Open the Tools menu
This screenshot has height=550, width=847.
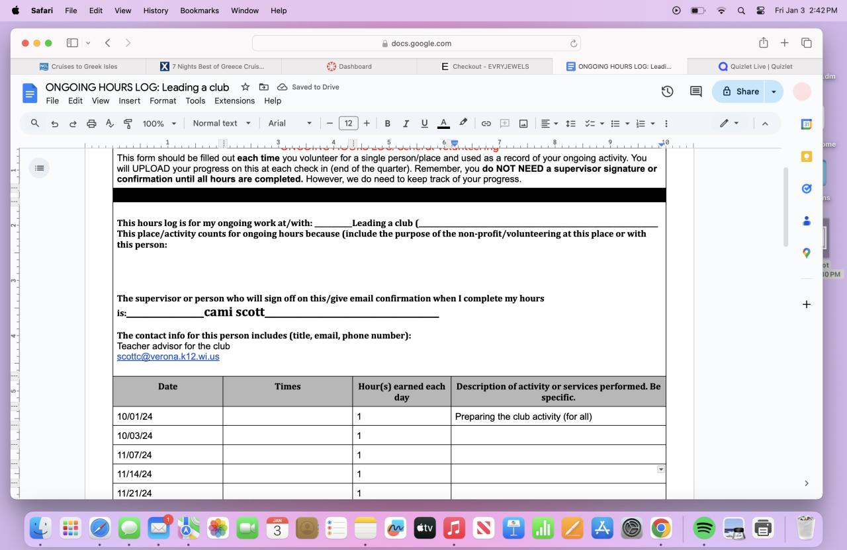coord(195,101)
